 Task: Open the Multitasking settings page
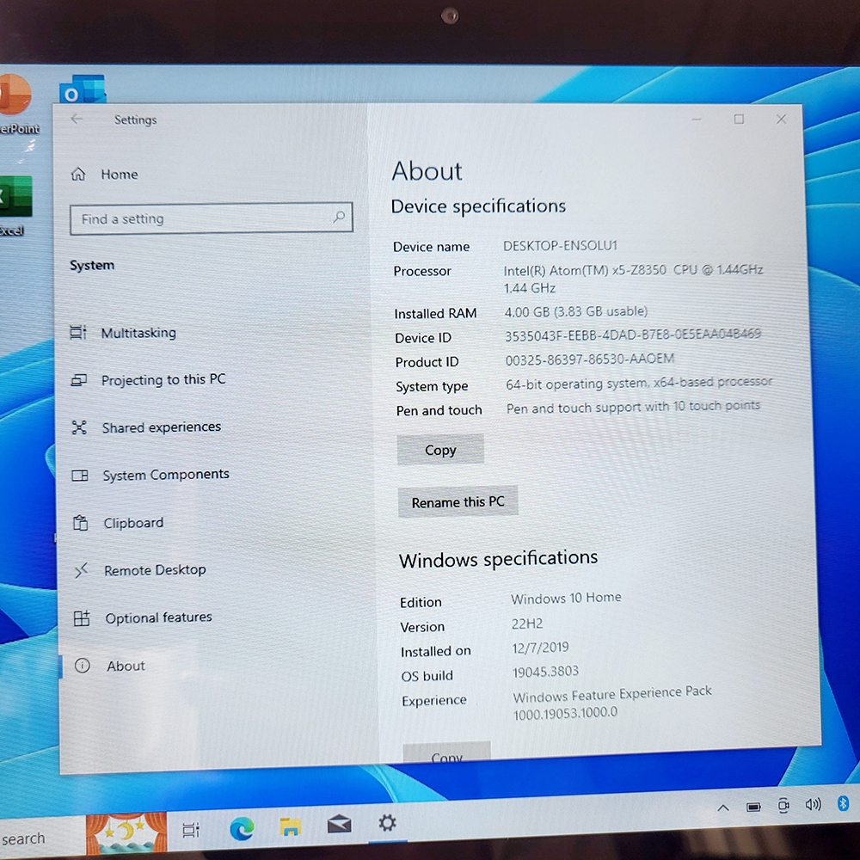[x=138, y=333]
